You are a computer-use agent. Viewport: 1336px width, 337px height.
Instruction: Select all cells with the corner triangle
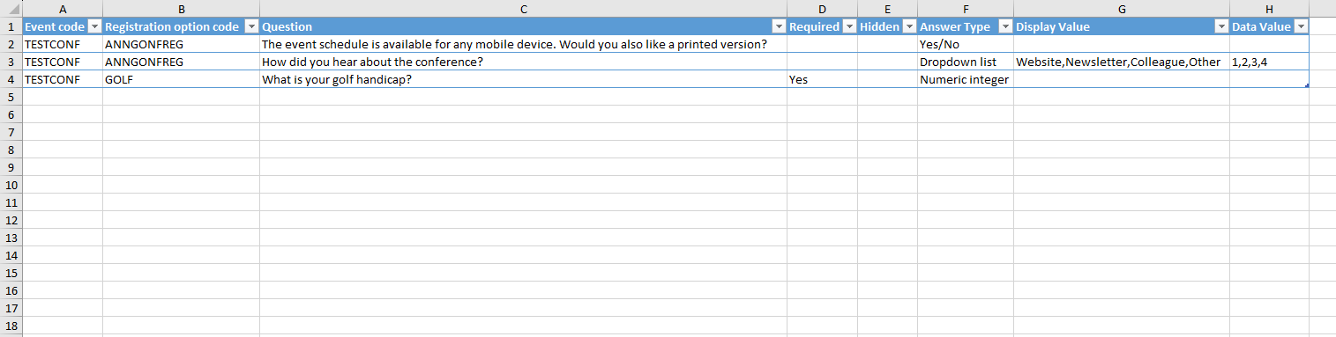(11, 9)
